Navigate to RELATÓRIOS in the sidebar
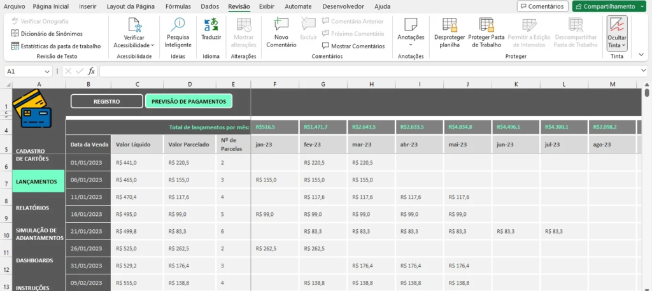 [x=32, y=208]
